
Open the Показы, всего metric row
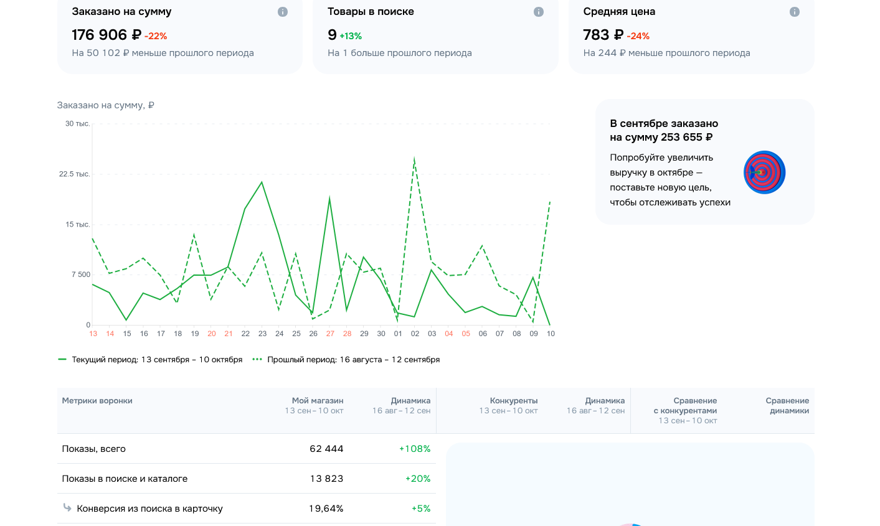(x=94, y=449)
